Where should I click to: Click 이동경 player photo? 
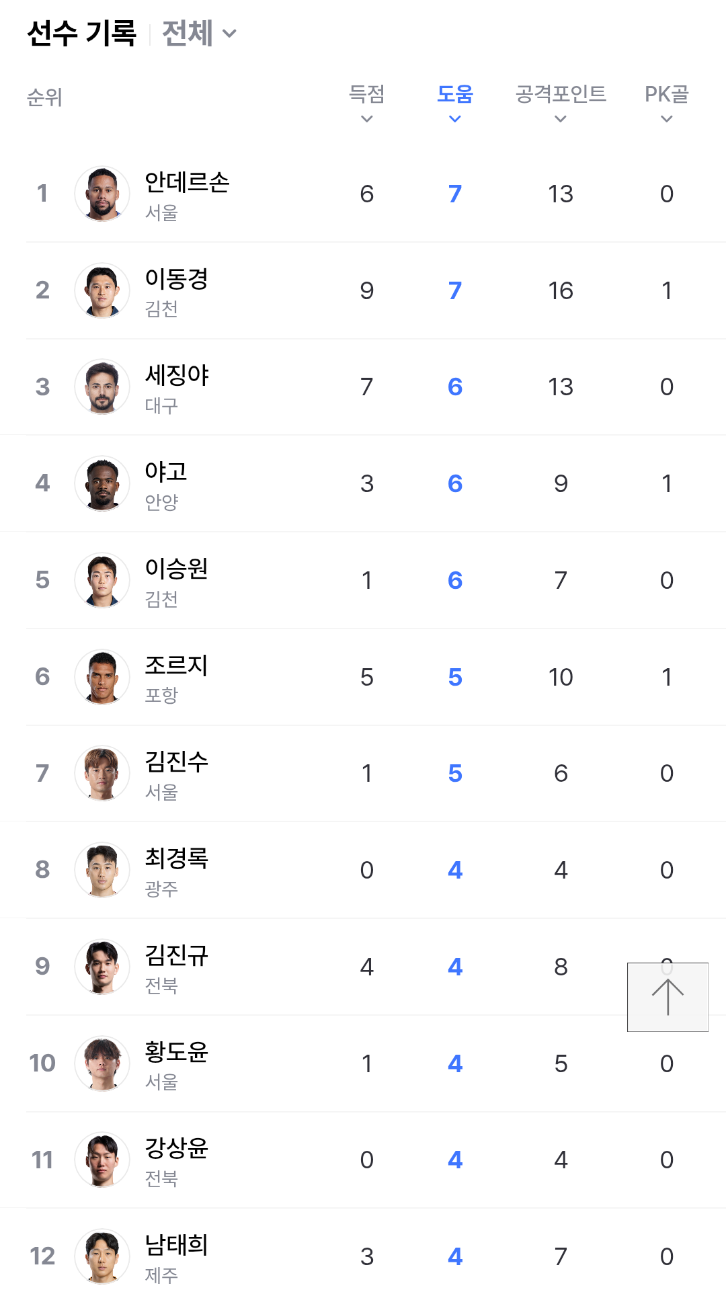(102, 290)
